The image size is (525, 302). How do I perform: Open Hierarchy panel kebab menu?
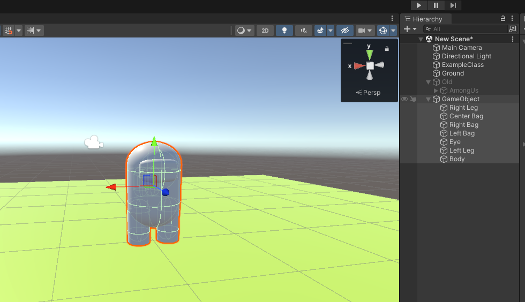coord(512,18)
